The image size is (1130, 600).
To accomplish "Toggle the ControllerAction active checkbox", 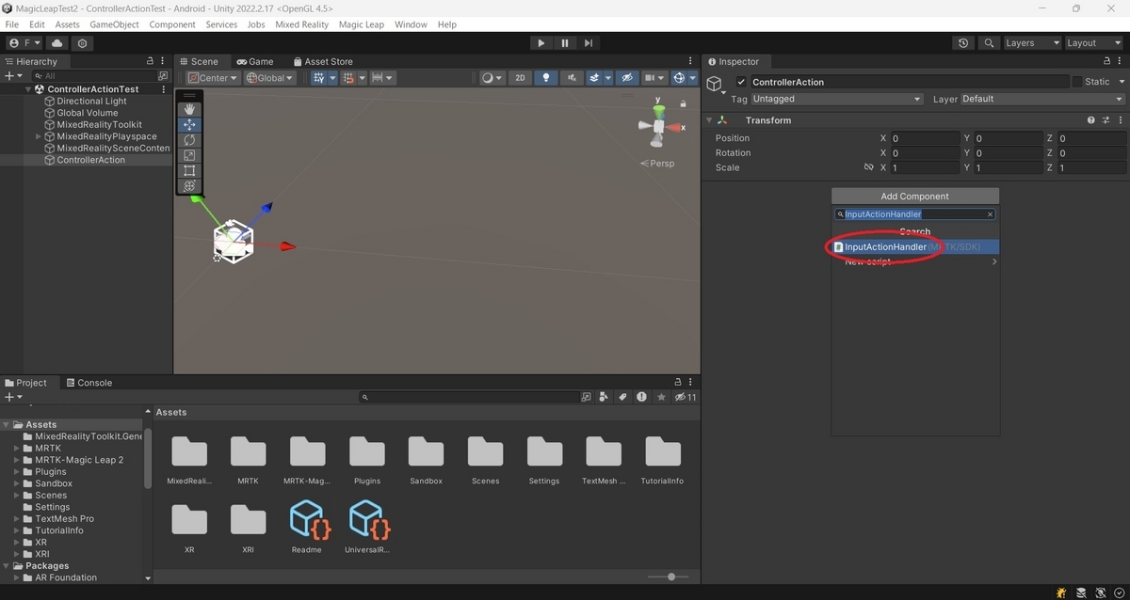I will pos(742,82).
